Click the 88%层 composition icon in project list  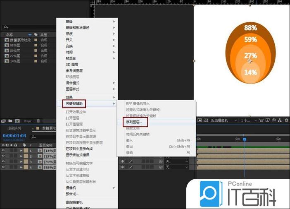7,45
